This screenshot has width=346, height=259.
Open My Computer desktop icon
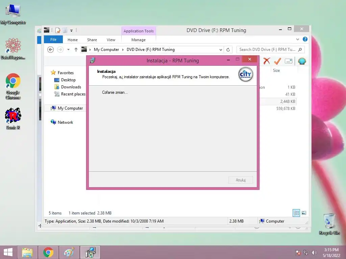click(x=13, y=14)
